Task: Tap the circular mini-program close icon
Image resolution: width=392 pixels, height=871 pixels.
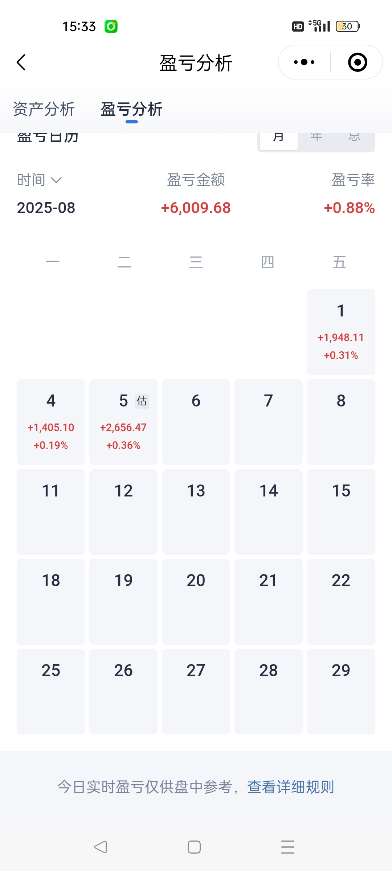Action: [x=358, y=62]
